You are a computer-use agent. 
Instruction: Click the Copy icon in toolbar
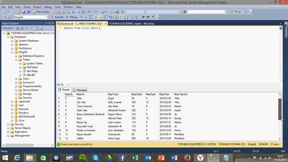click(78, 12)
